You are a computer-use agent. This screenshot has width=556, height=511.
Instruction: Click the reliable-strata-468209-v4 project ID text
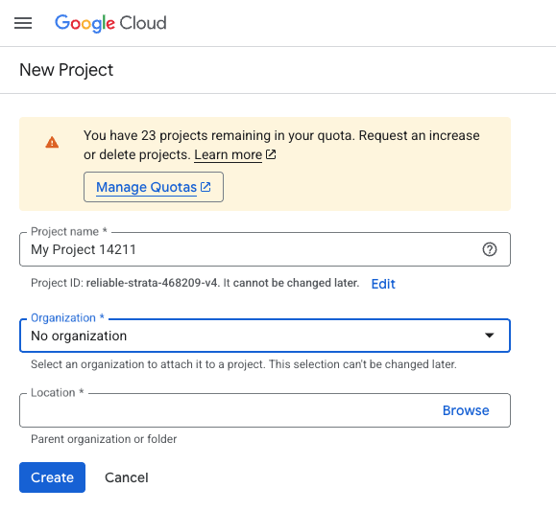coord(152,283)
